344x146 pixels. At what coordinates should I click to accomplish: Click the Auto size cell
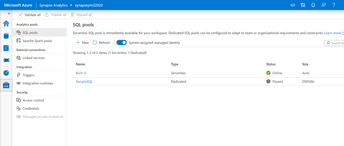click(306, 73)
